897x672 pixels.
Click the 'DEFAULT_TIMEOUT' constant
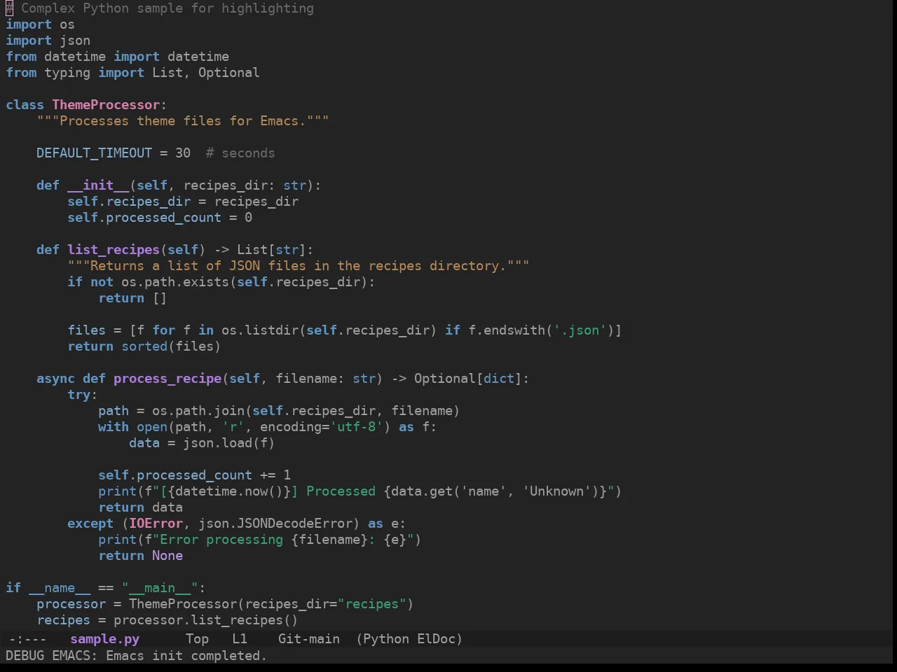coord(94,153)
